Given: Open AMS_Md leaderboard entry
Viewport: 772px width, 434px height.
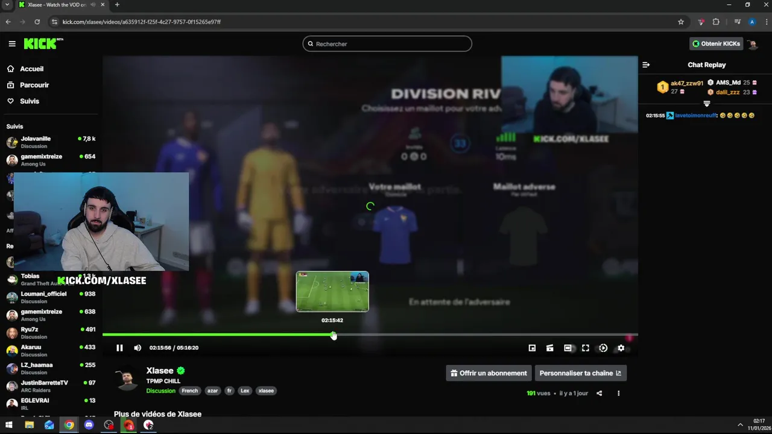Looking at the screenshot, I should click(732, 83).
